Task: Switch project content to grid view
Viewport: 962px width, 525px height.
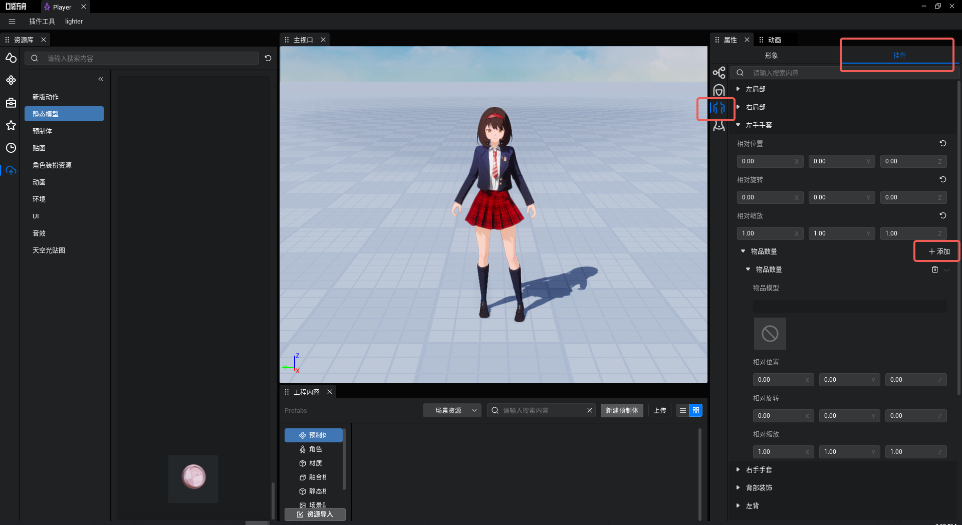Action: 696,410
